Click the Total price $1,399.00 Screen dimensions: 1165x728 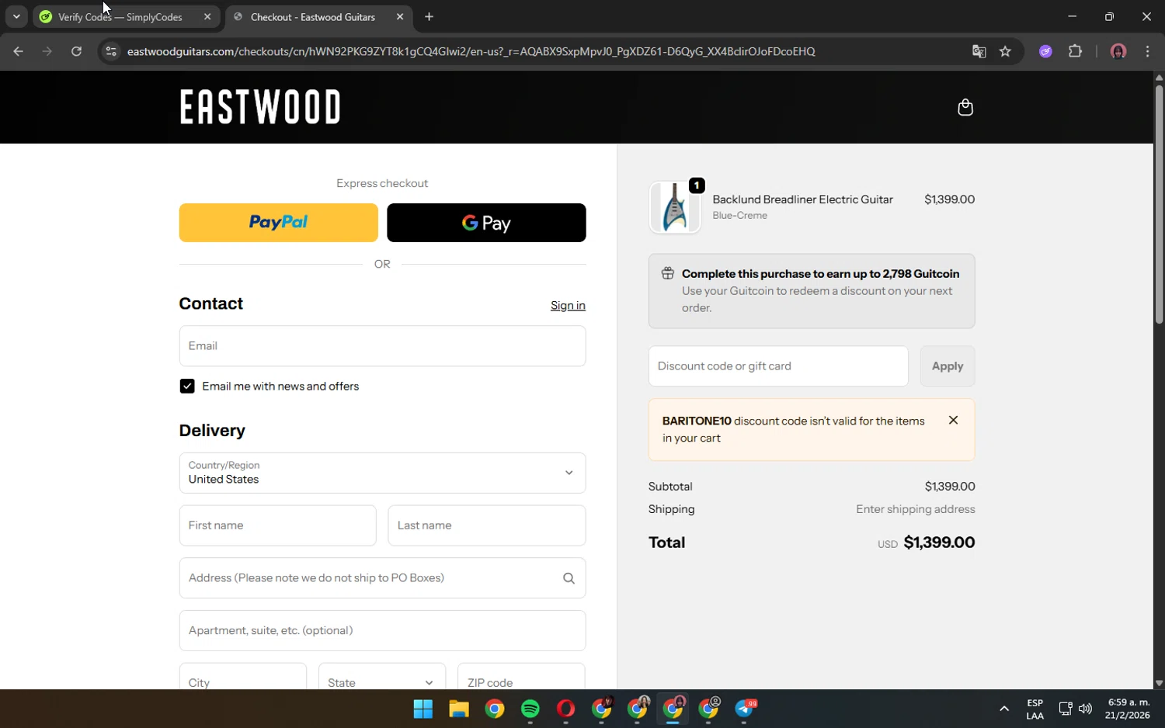(939, 543)
